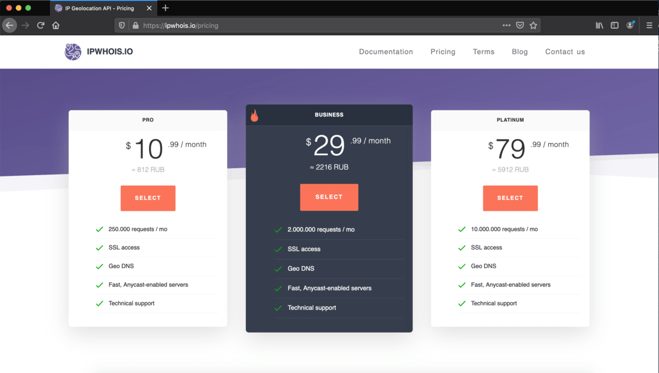
Task: Select the PRO plan
Action: pyautogui.click(x=148, y=198)
